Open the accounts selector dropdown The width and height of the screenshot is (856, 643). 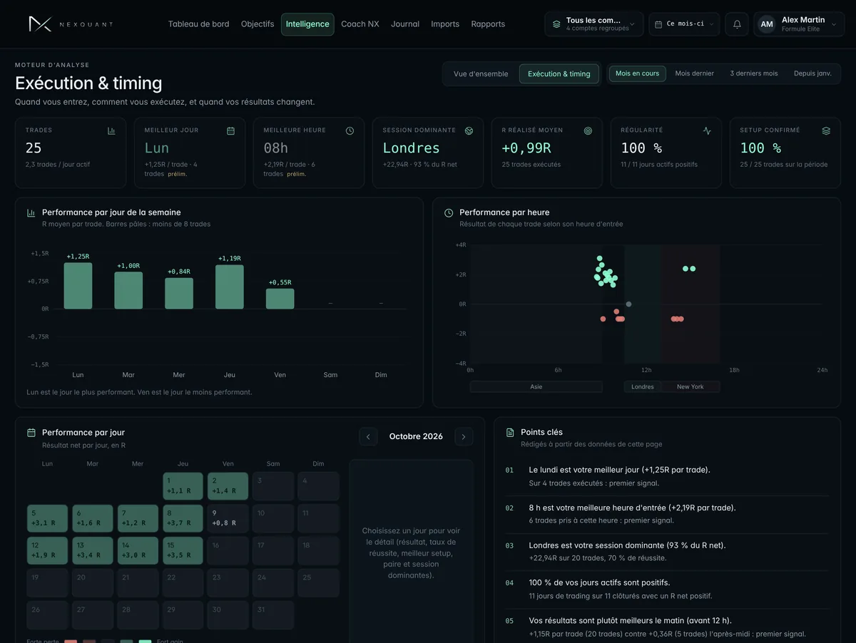594,24
